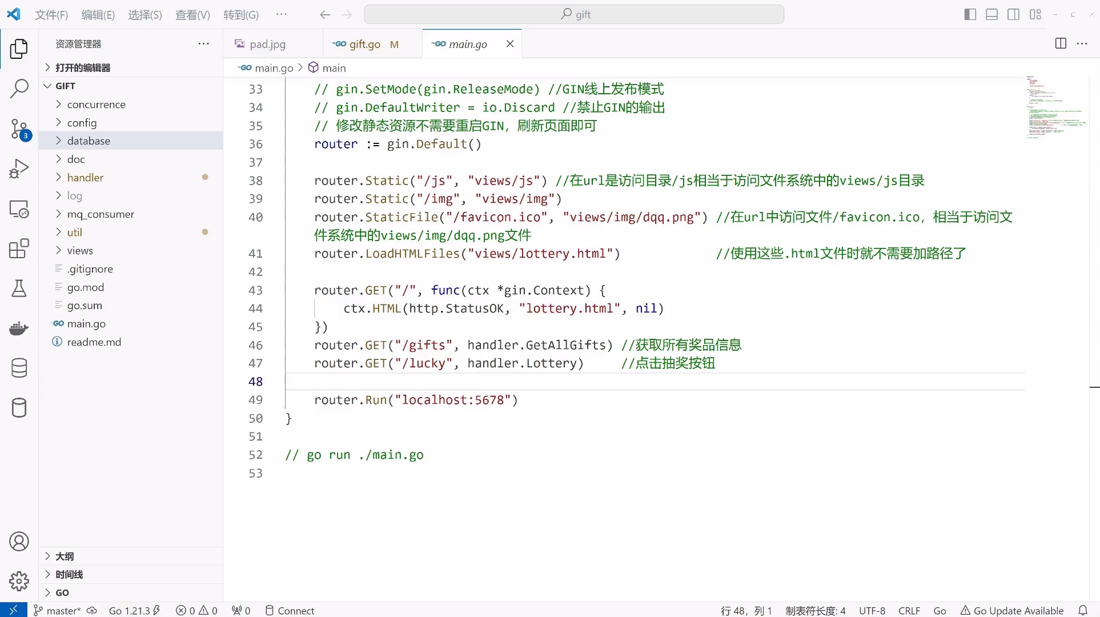
Task: Open the Accounts menu
Action: (x=19, y=542)
